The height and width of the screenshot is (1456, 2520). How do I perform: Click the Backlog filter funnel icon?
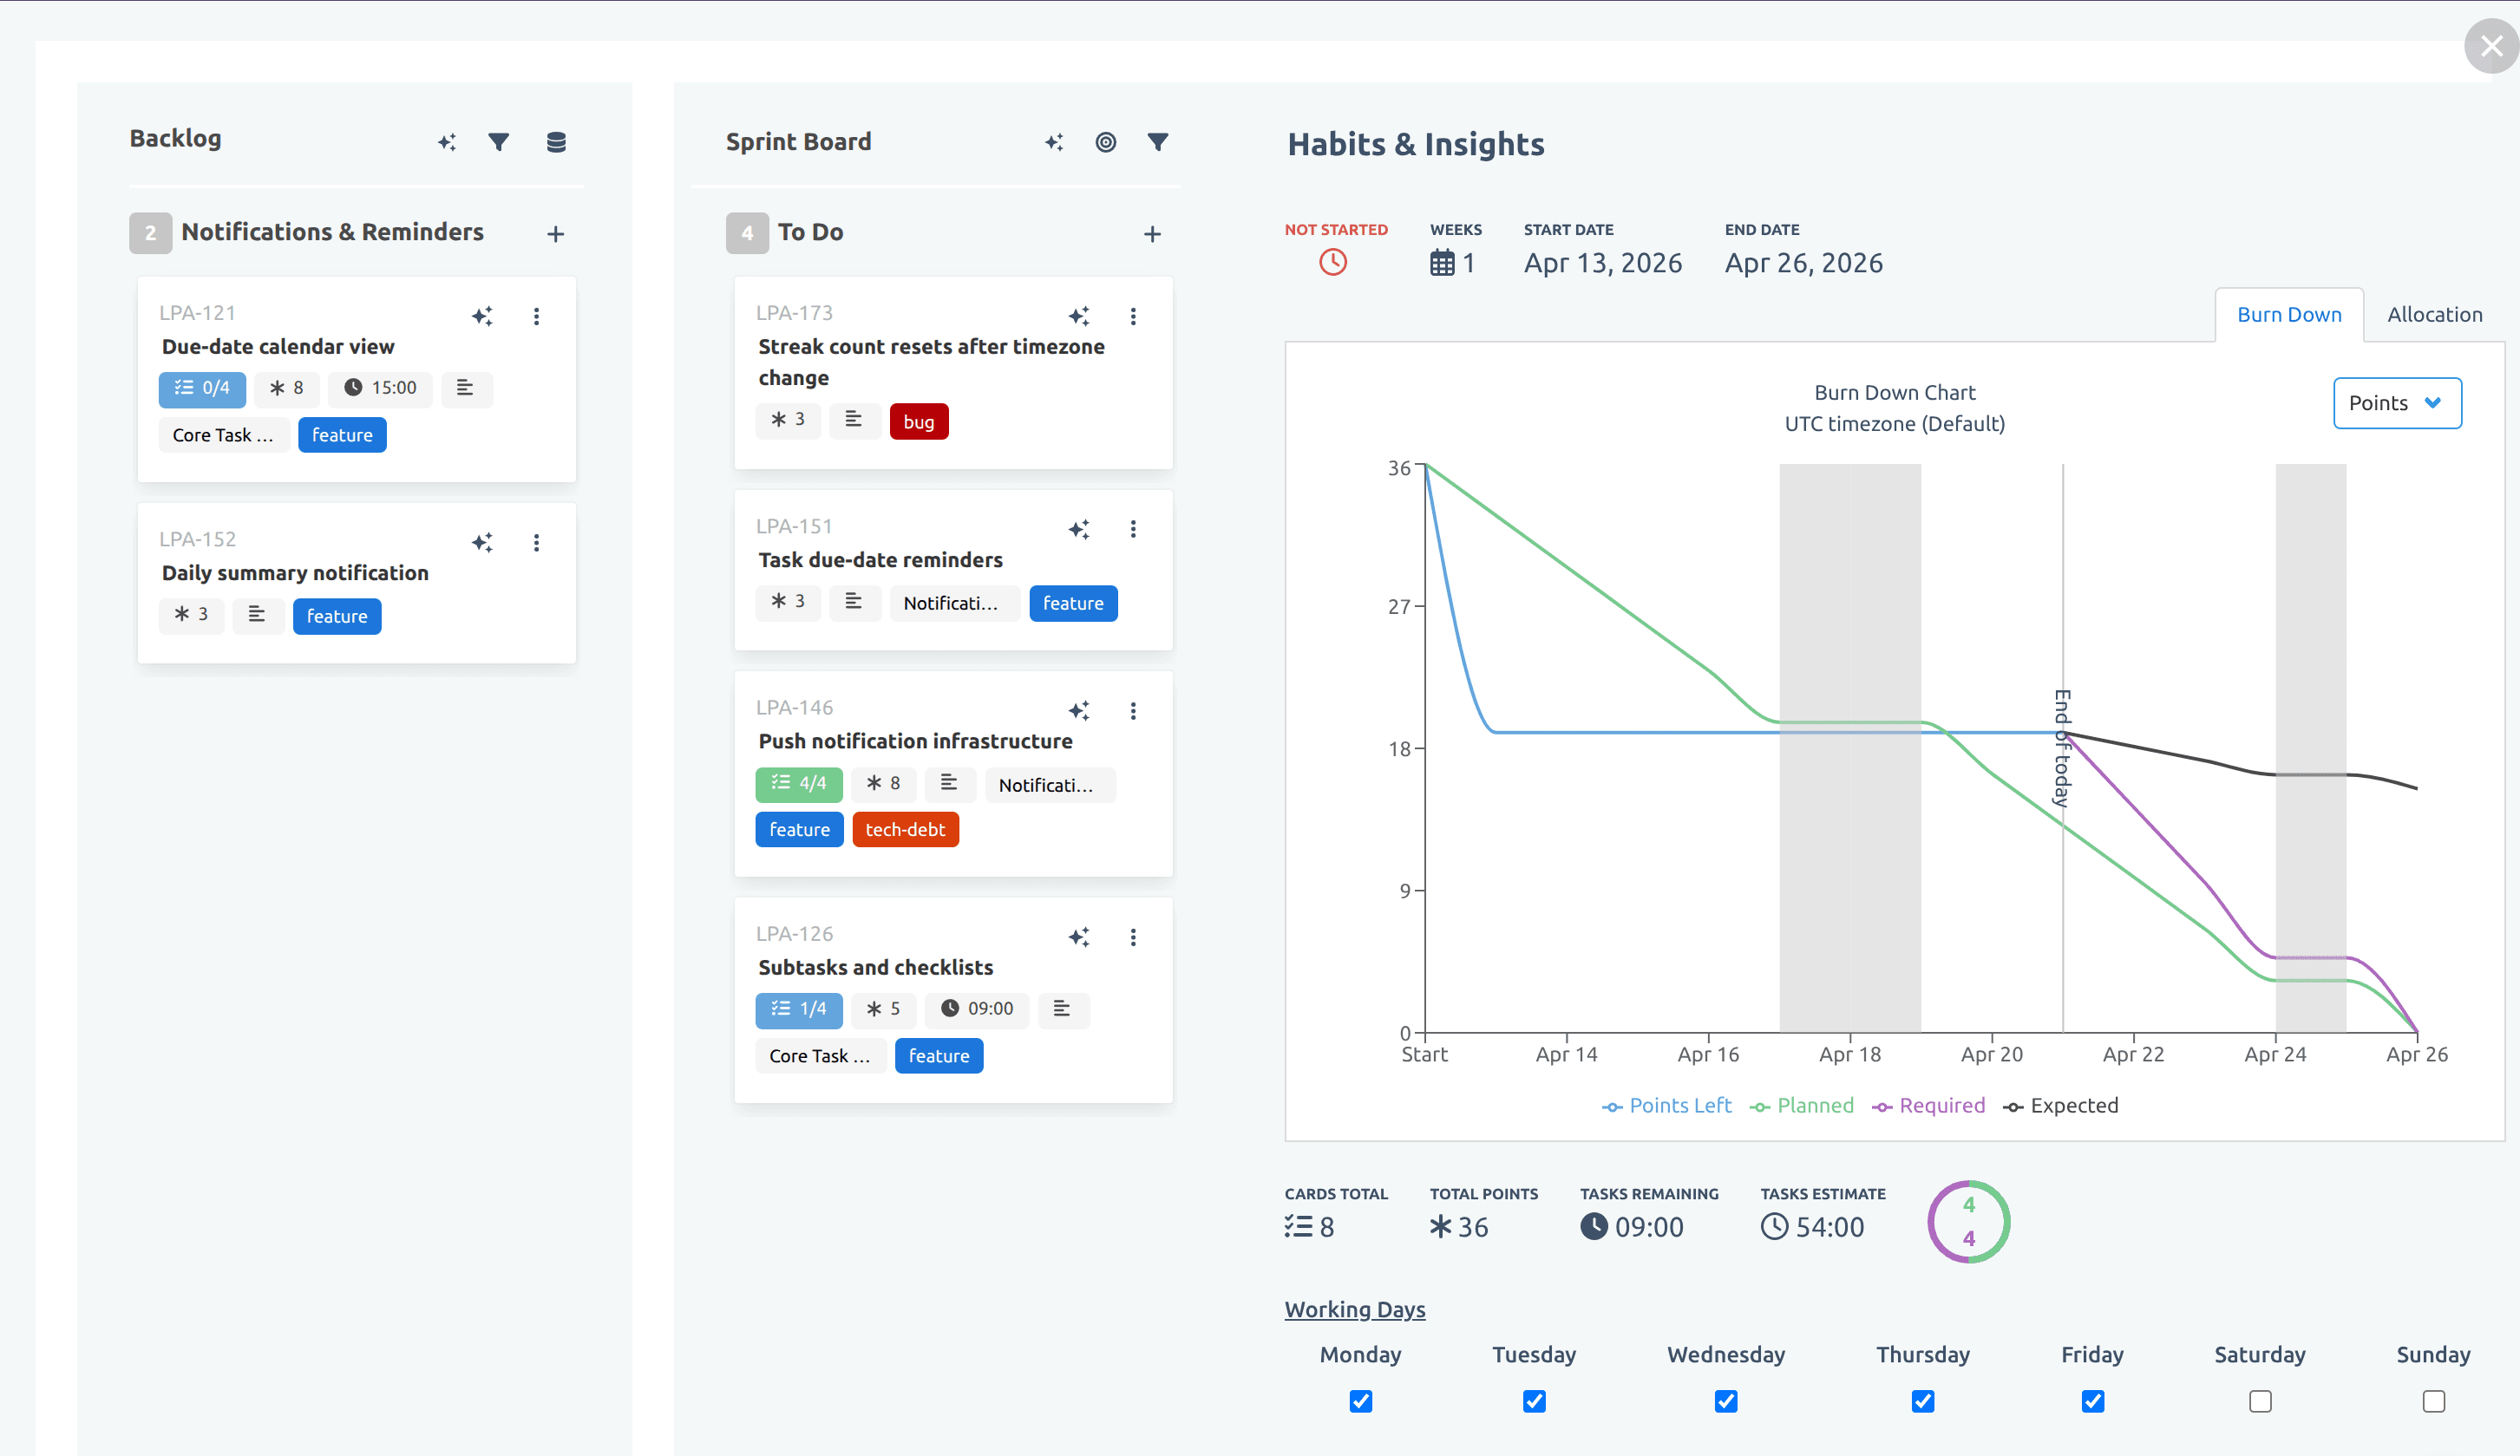point(498,142)
